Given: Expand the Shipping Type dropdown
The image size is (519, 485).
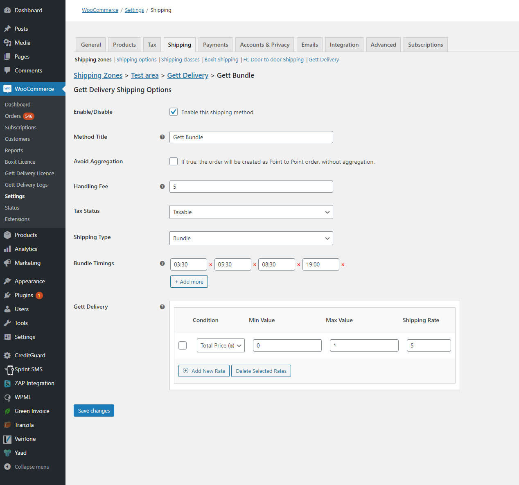Looking at the screenshot, I should tap(251, 238).
